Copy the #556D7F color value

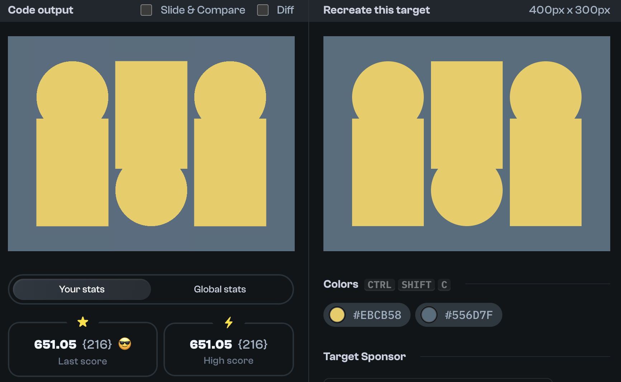coord(469,315)
